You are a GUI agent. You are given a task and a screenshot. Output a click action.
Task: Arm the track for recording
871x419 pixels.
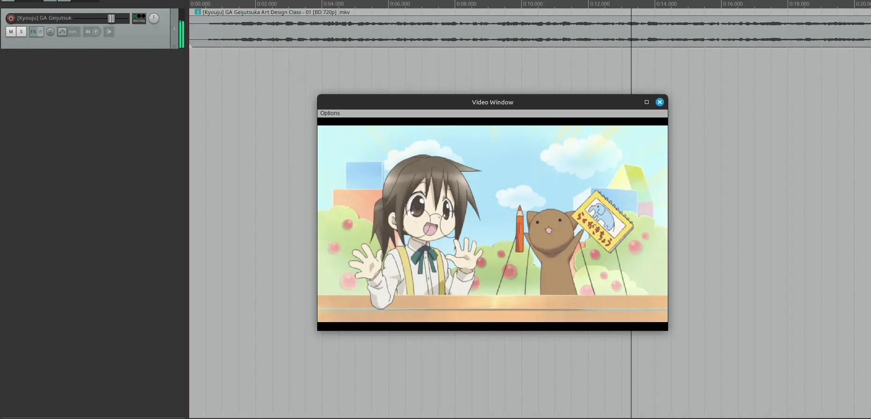click(x=10, y=18)
